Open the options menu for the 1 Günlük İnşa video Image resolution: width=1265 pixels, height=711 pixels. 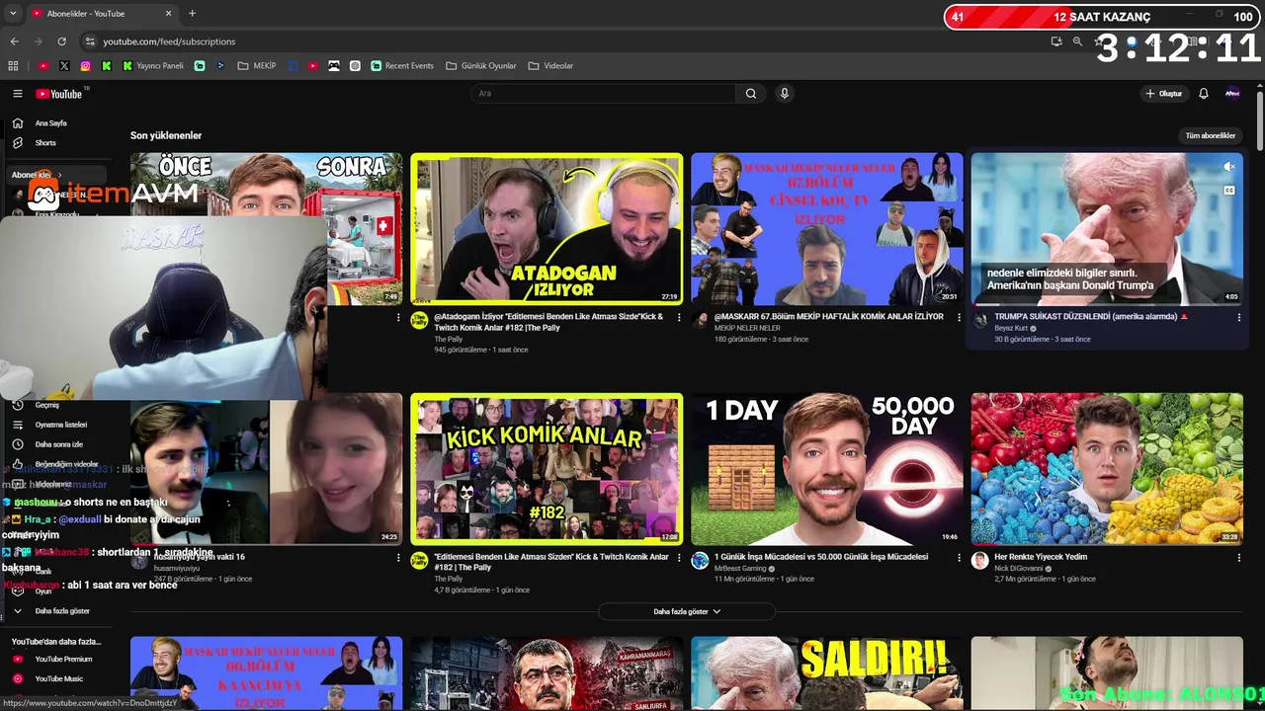(959, 558)
